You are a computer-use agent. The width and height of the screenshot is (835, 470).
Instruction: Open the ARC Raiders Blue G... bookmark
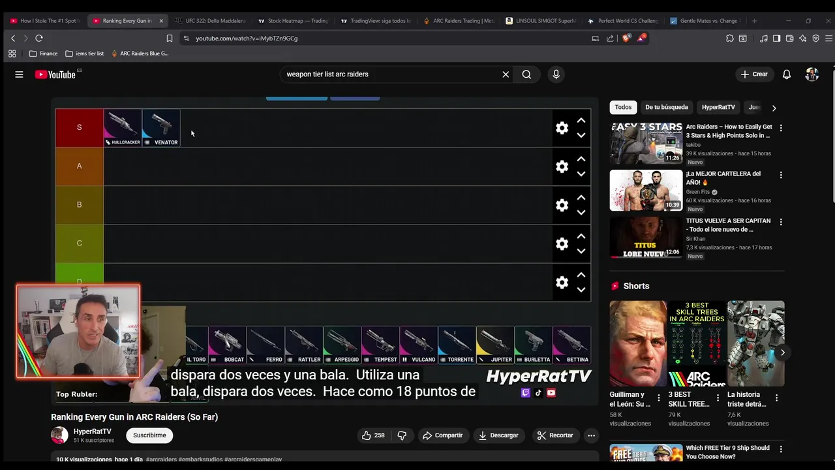[140, 54]
